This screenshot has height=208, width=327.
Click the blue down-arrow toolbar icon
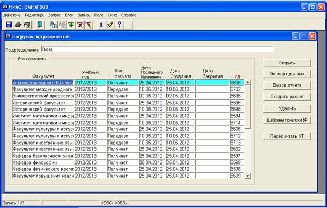(x=101, y=25)
